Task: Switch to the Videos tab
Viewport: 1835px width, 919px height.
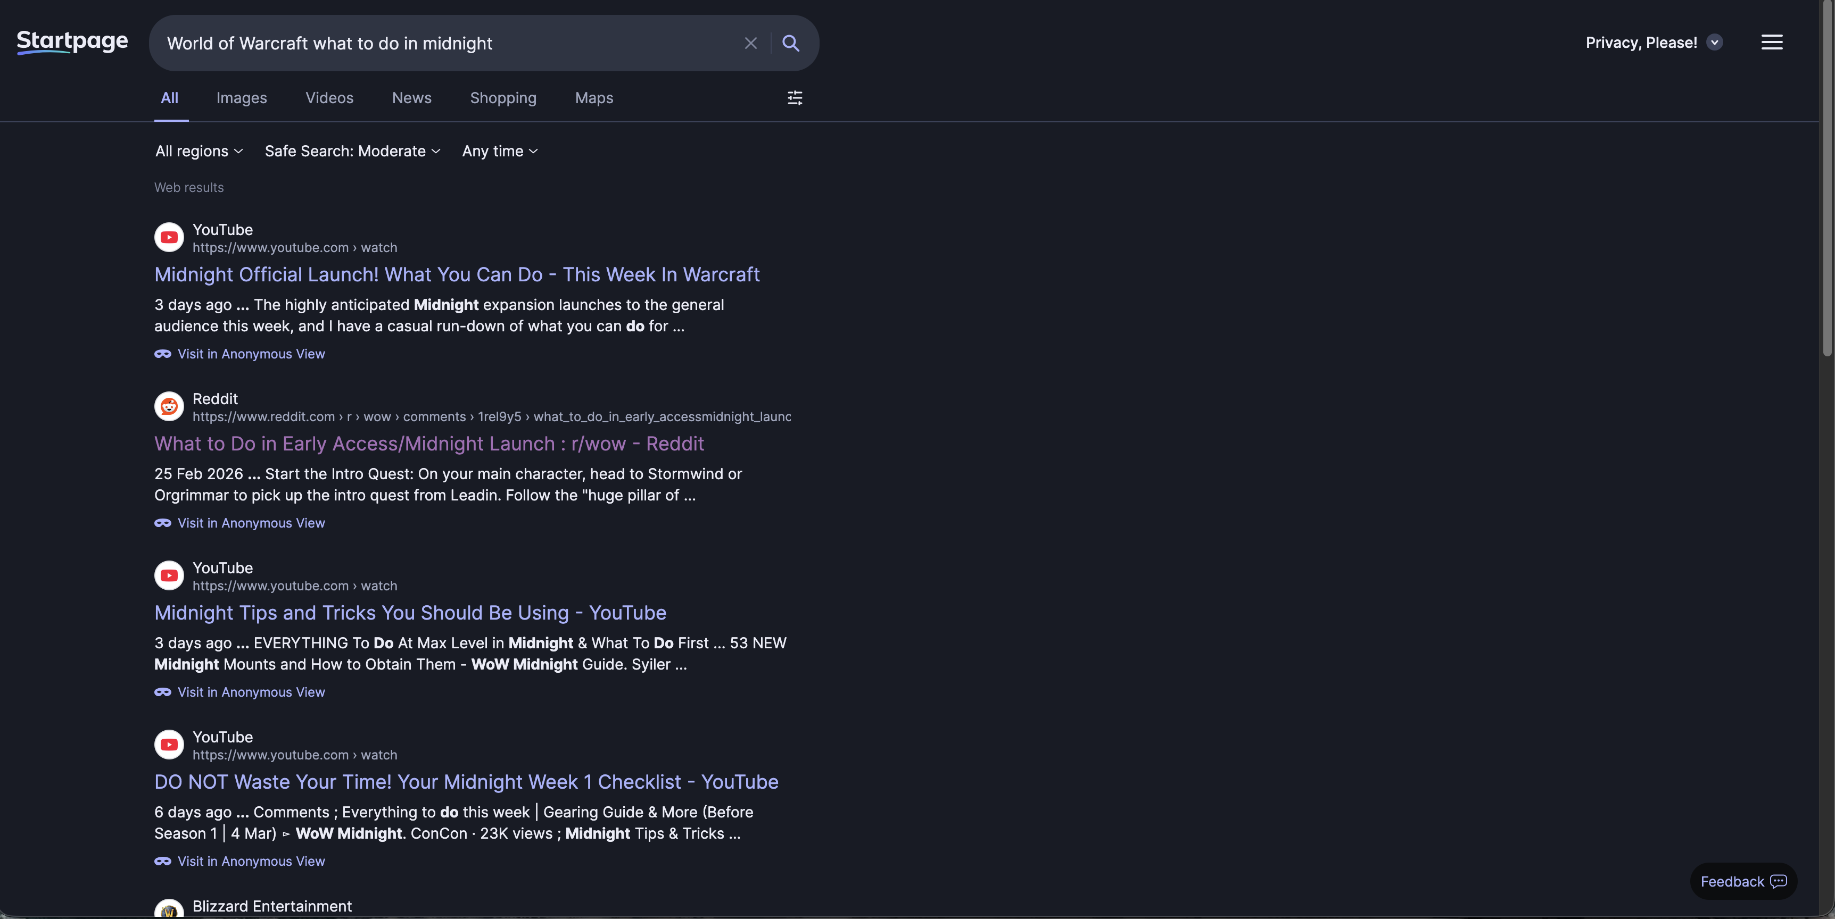Action: [329, 98]
